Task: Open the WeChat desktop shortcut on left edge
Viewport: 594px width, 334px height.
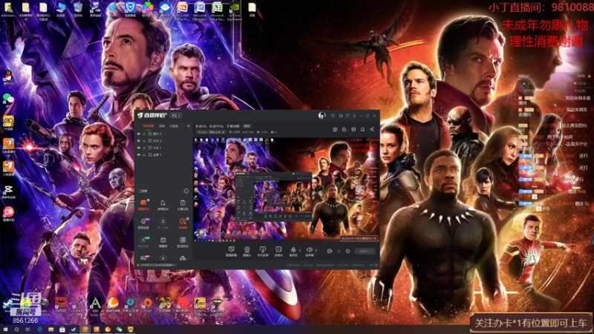Action: click(x=8, y=101)
